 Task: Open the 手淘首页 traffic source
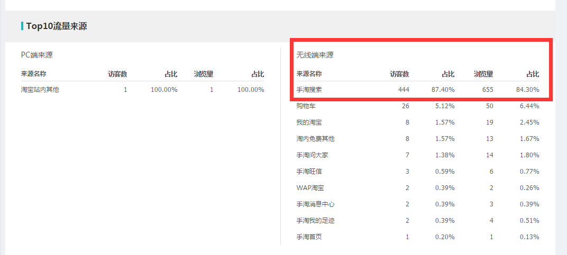tap(309, 237)
